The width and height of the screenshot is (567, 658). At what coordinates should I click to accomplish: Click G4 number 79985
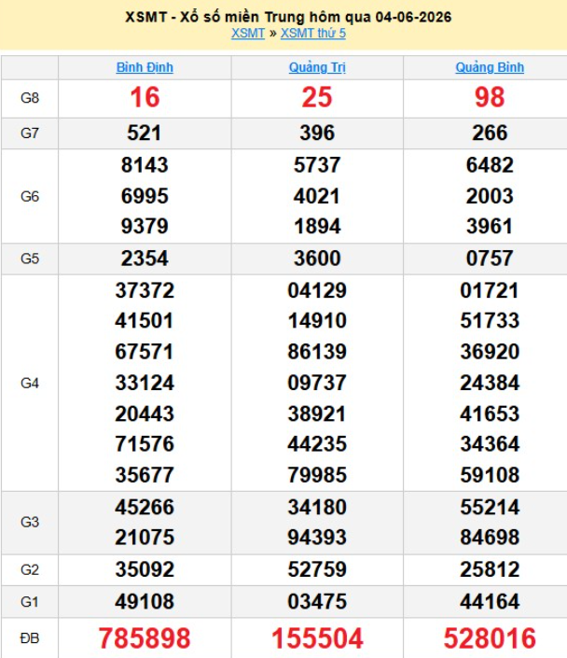(x=317, y=475)
